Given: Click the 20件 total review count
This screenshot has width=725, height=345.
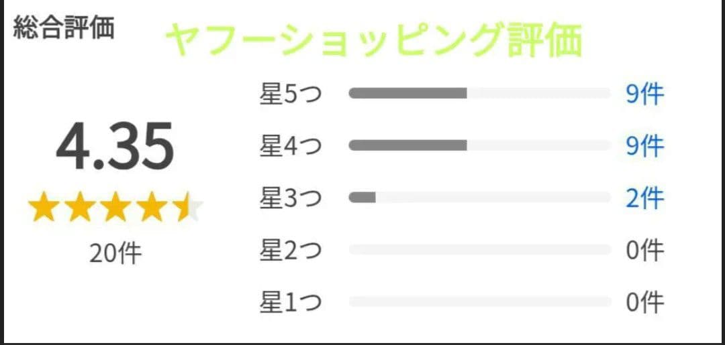Looking at the screenshot, I should coord(115,254).
